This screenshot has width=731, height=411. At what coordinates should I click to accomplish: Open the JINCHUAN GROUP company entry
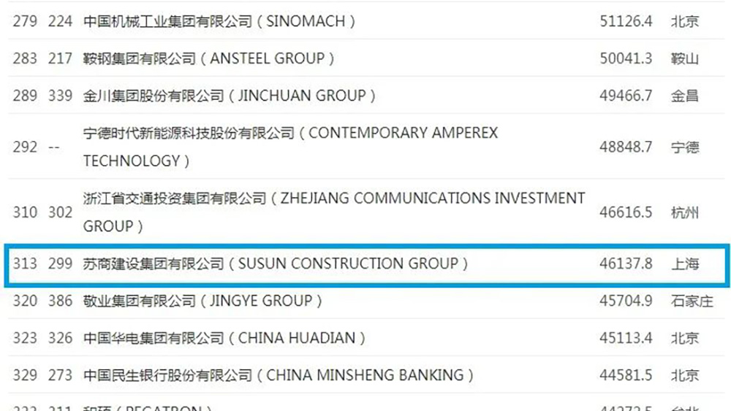230,96
